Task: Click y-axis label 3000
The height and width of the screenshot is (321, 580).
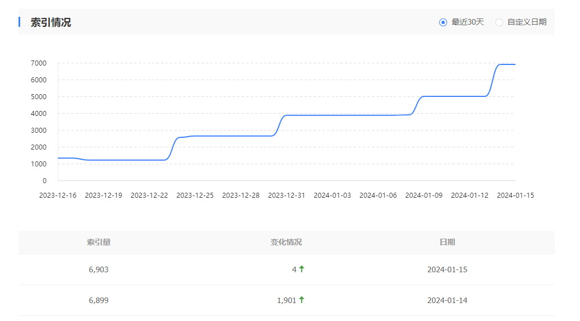Action: pyautogui.click(x=39, y=131)
